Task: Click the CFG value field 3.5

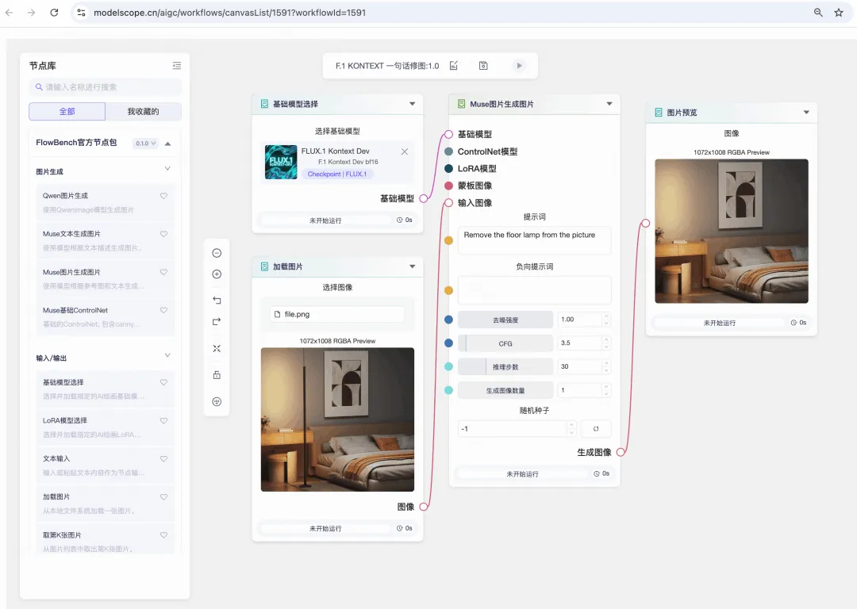Action: 579,343
